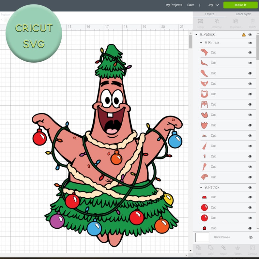Click the layers panel vertical scrollbar thumb
Viewport: 259px width, 259px height.
click(258, 48)
